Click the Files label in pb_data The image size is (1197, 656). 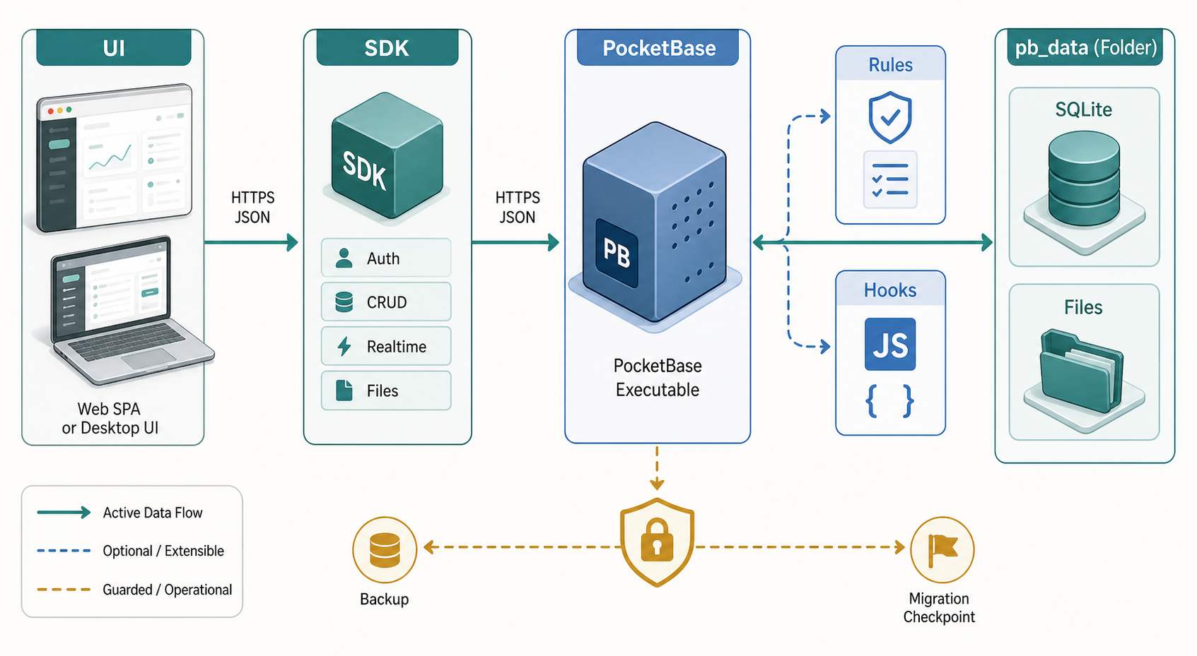1083,307
